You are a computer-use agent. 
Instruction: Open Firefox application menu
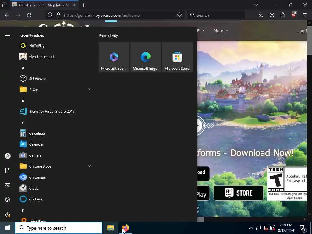(x=304, y=15)
